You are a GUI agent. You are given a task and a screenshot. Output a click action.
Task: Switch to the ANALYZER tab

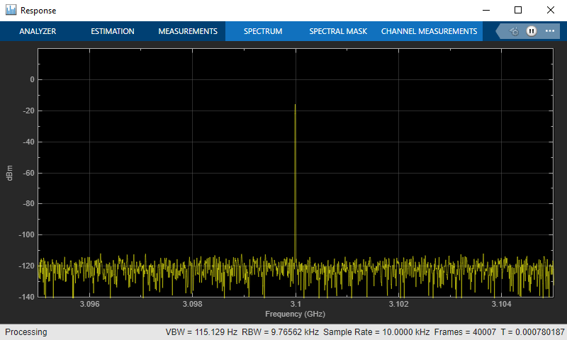[38, 31]
